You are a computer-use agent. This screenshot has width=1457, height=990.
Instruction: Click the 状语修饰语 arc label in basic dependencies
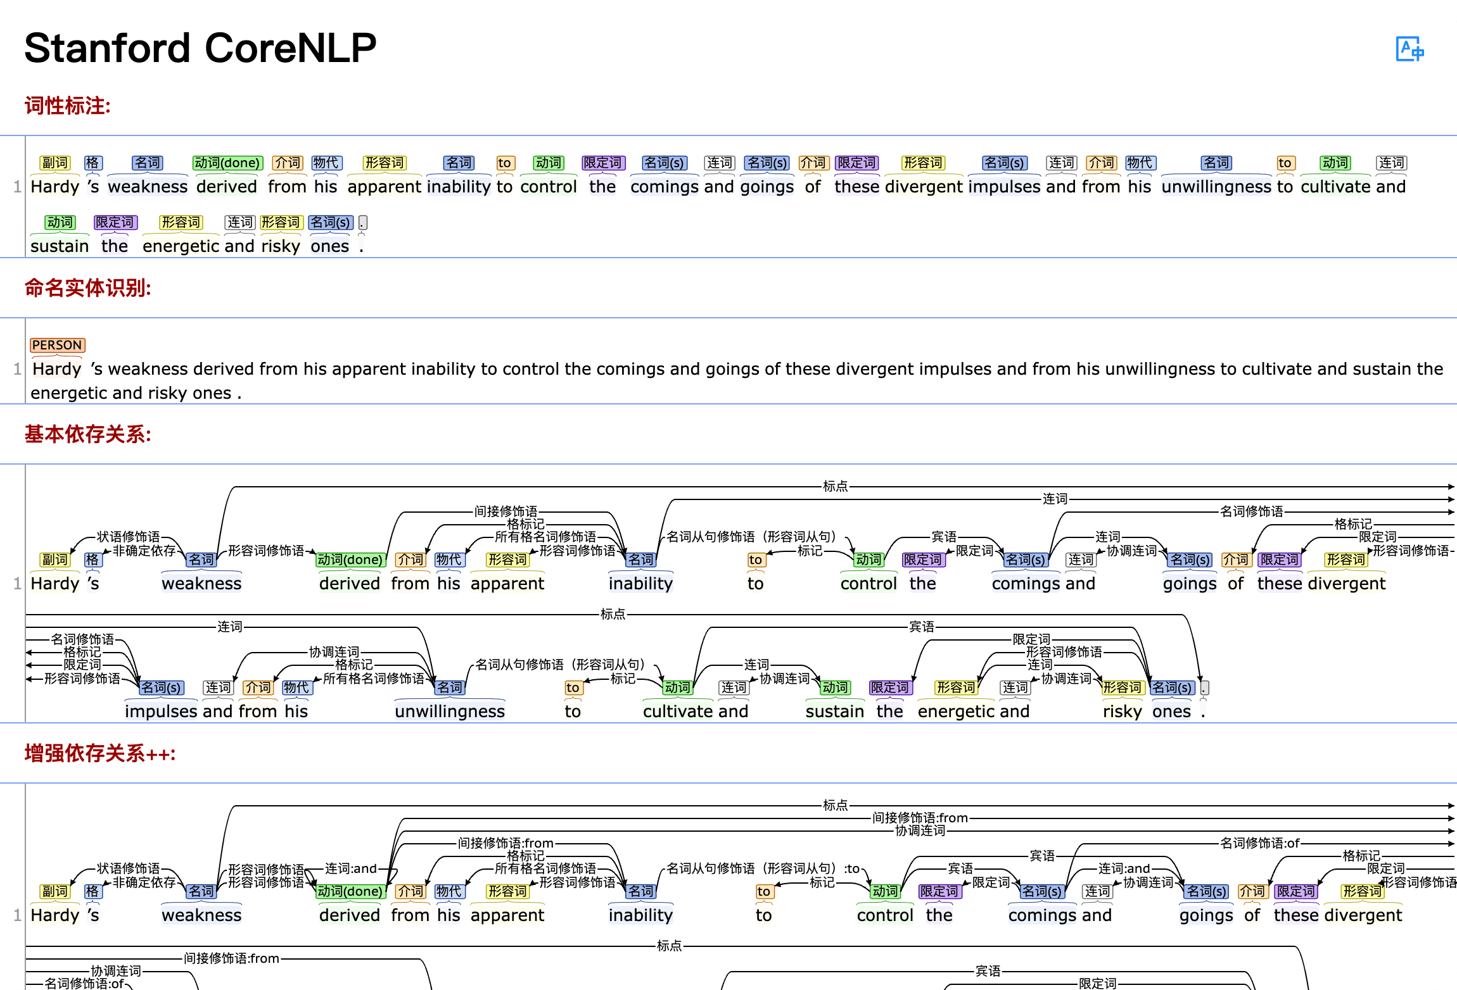(128, 537)
